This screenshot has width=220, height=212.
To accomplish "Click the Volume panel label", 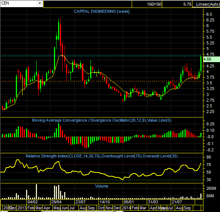I will click(102, 186).
